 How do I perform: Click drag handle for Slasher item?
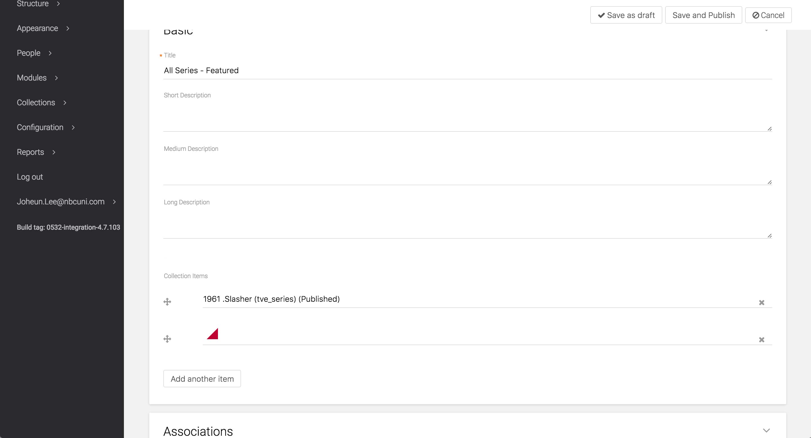[167, 302]
